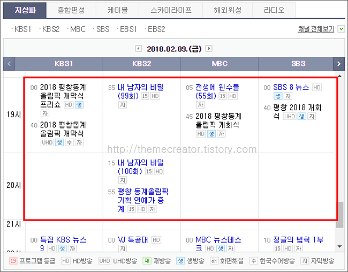Filter by SBS channel link

click(x=103, y=29)
